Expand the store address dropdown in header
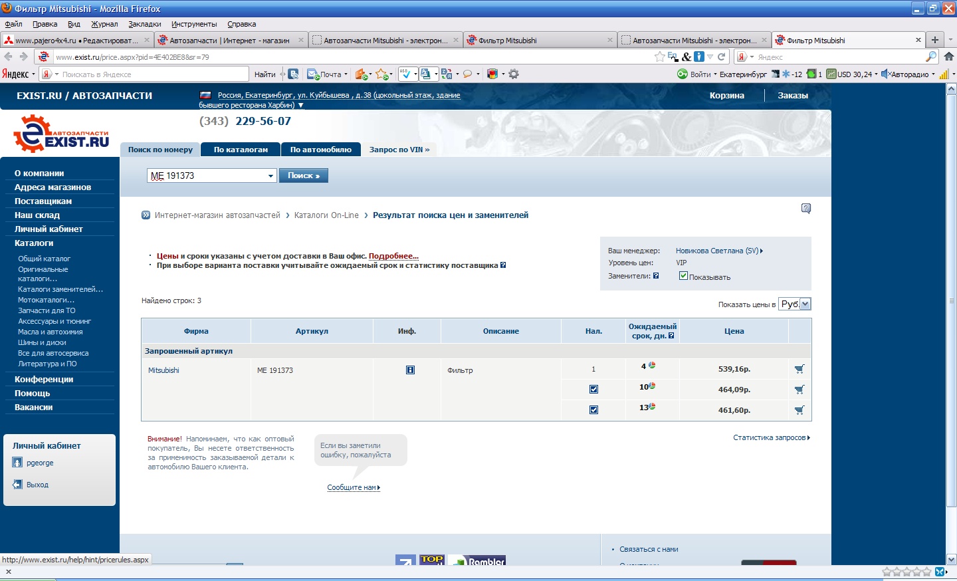This screenshot has width=957, height=581. tap(301, 105)
